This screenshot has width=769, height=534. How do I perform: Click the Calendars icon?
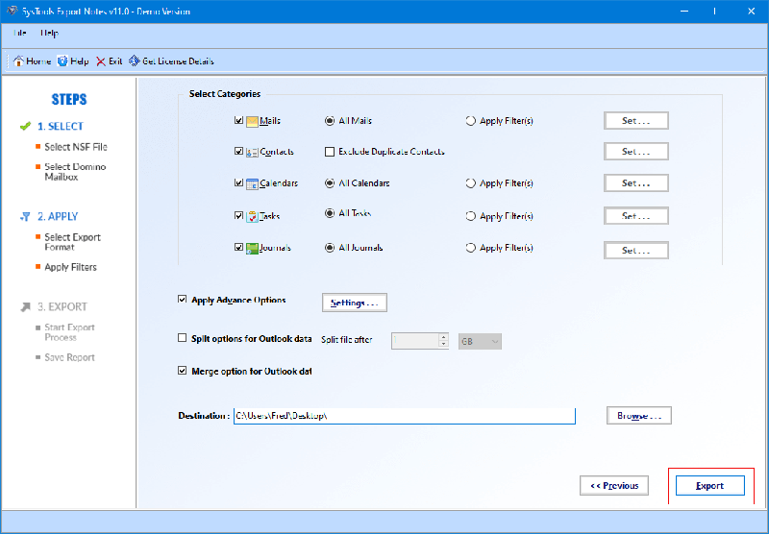[x=252, y=183]
